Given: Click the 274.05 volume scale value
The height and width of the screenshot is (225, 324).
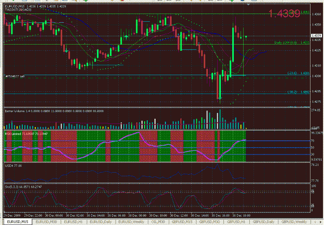Looking at the screenshot, I should tap(316, 110).
